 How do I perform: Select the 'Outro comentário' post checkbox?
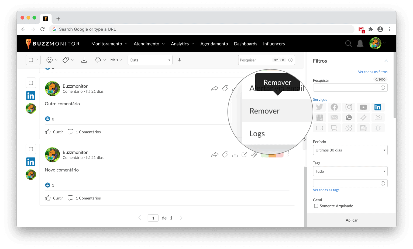[31, 83]
